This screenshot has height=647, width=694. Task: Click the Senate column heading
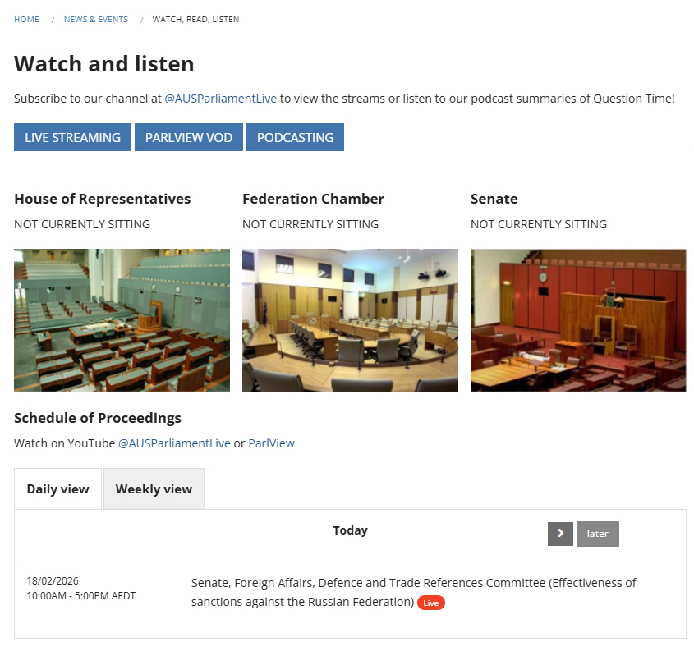click(x=494, y=199)
